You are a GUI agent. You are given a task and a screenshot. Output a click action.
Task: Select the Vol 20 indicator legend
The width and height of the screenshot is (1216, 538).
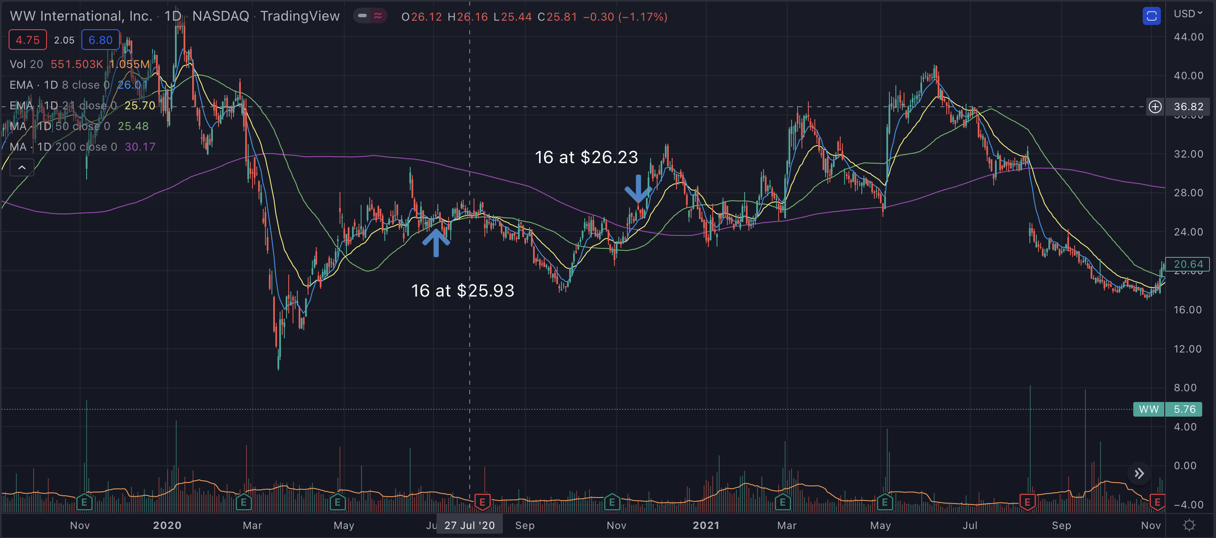click(26, 64)
